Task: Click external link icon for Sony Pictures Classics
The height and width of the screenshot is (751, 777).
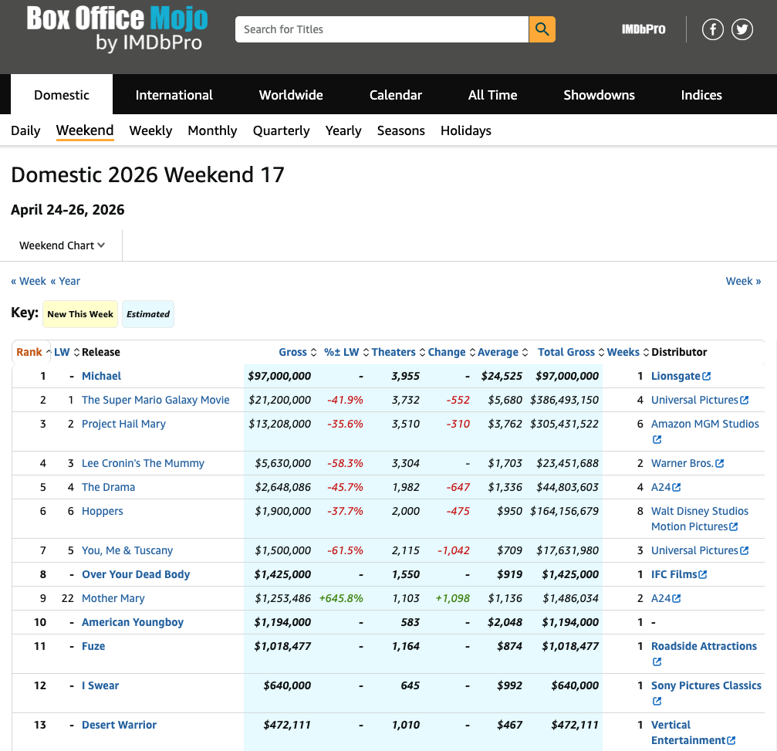Action: point(657,701)
